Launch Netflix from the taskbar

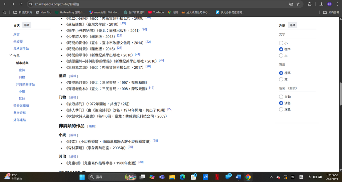pyautogui.click(x=217, y=177)
